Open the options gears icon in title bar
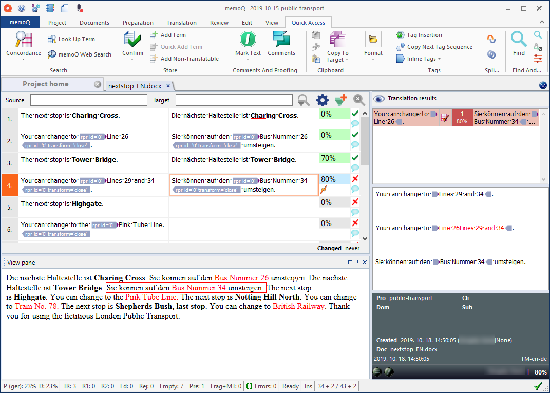 point(35,8)
